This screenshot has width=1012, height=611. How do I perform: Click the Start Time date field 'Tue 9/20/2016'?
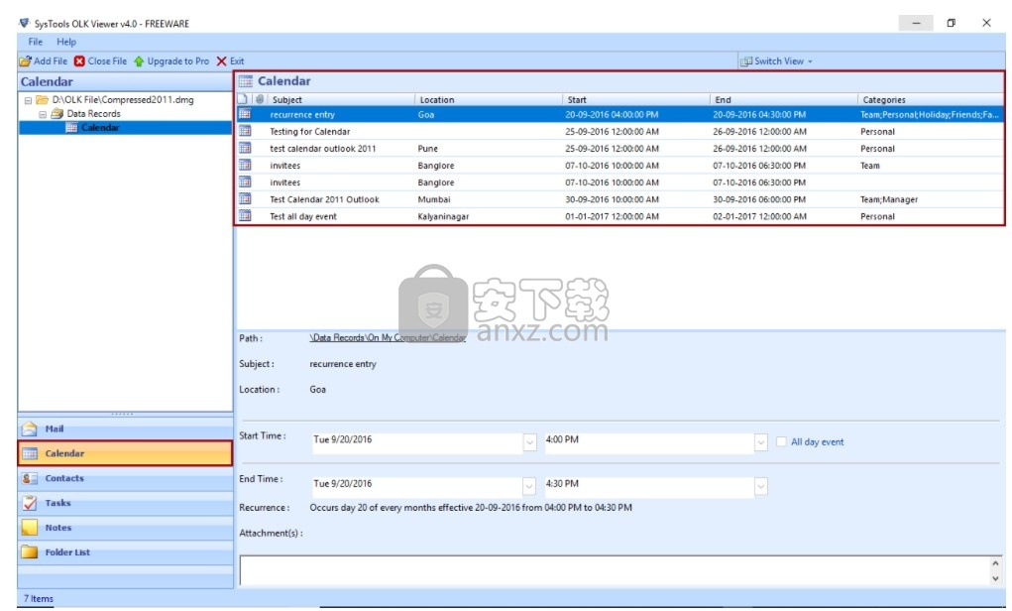(x=417, y=442)
